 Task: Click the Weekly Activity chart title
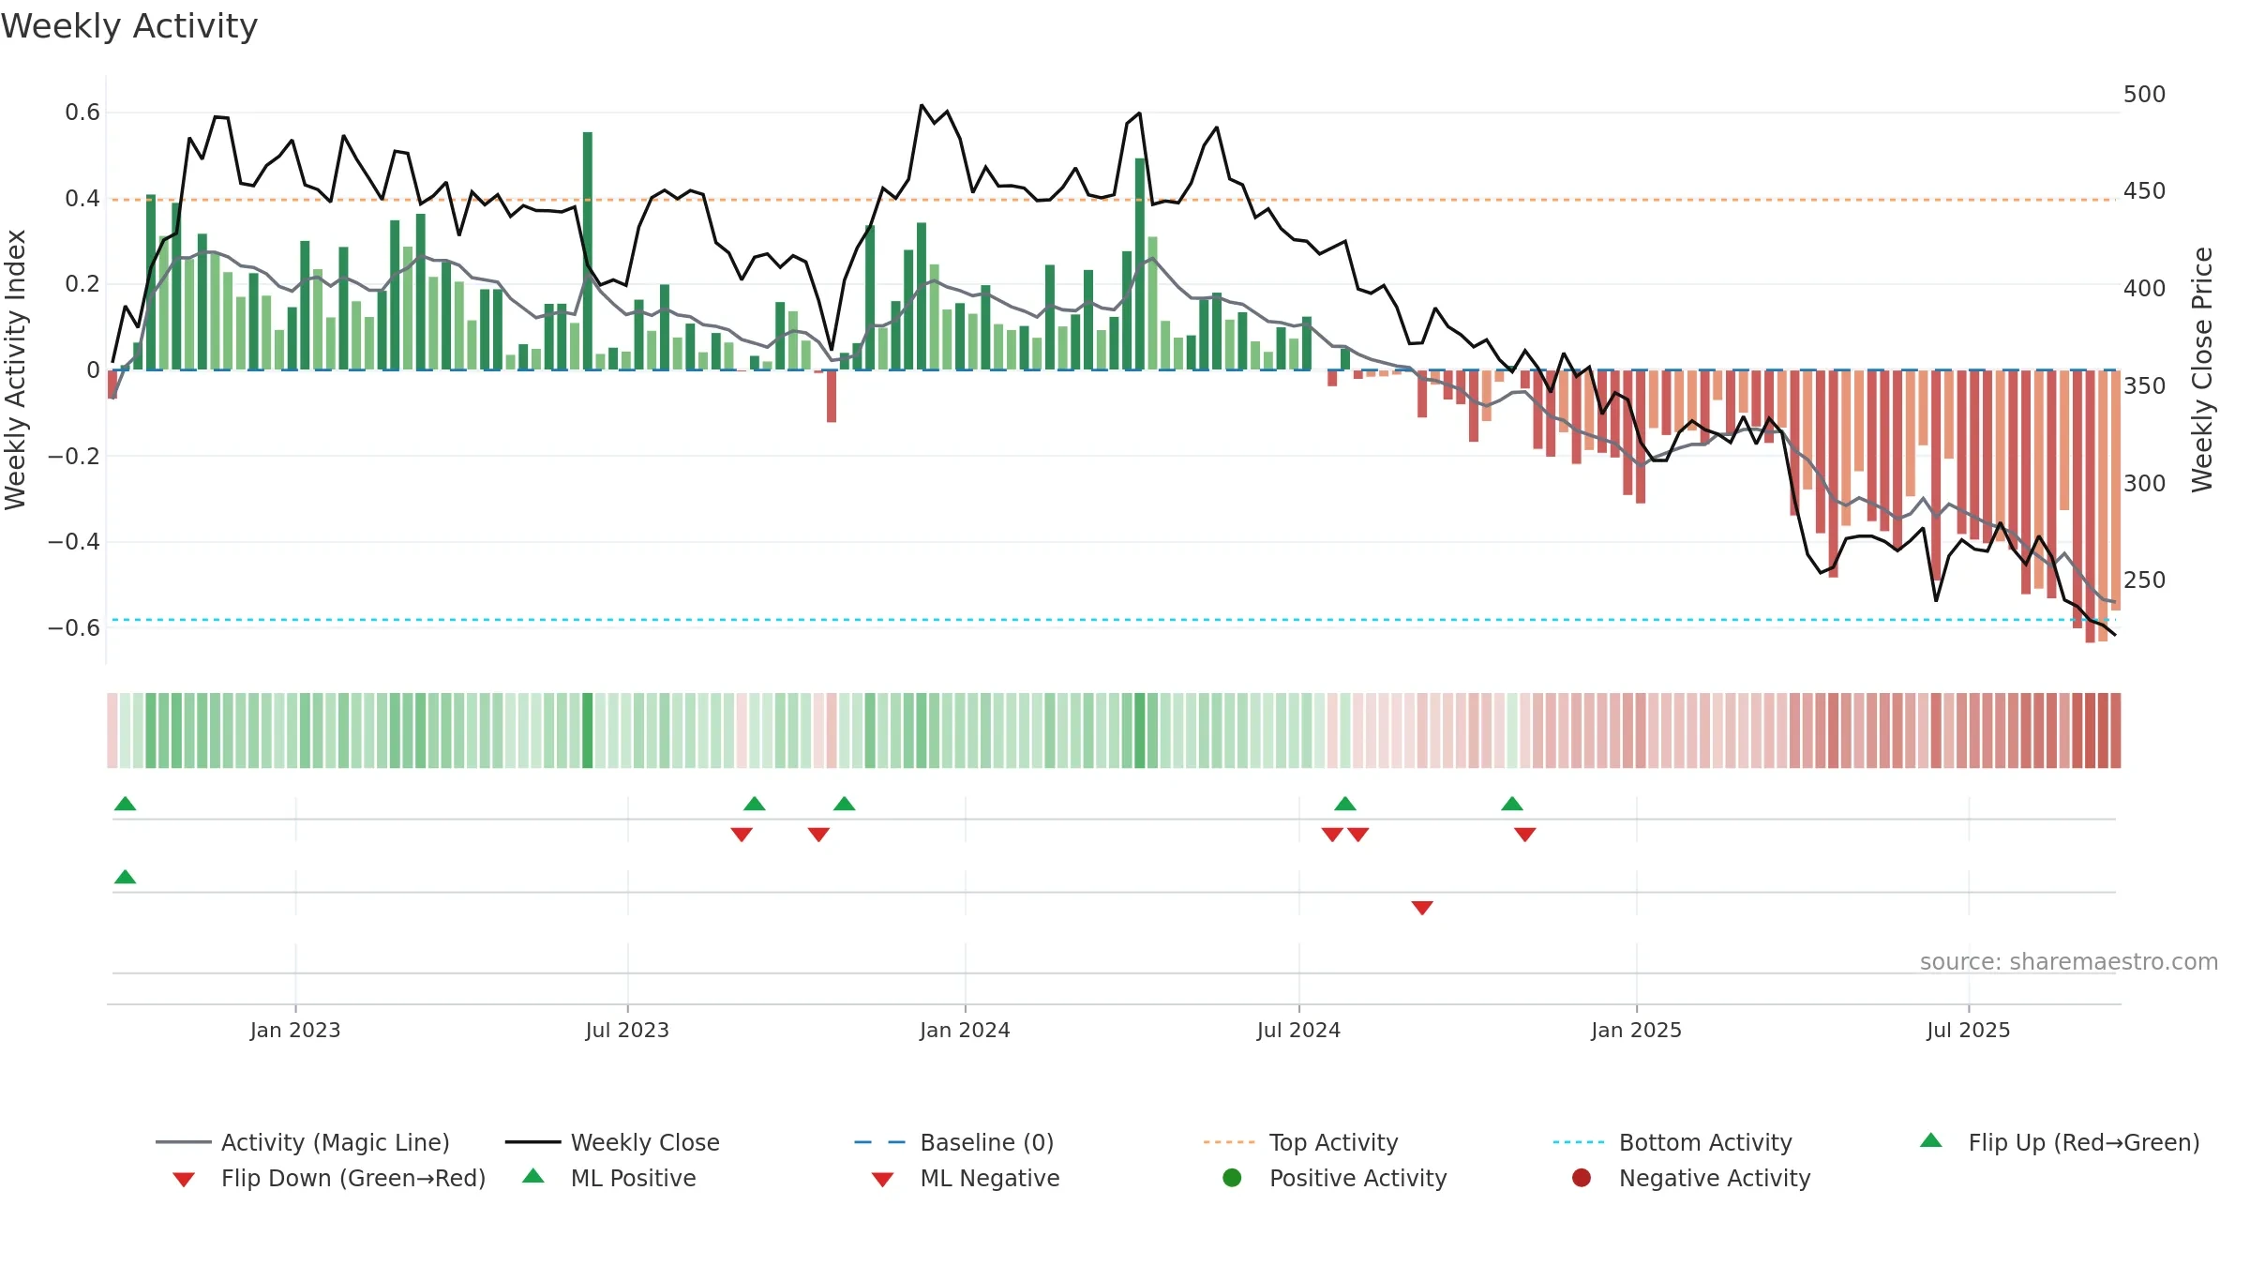click(129, 26)
